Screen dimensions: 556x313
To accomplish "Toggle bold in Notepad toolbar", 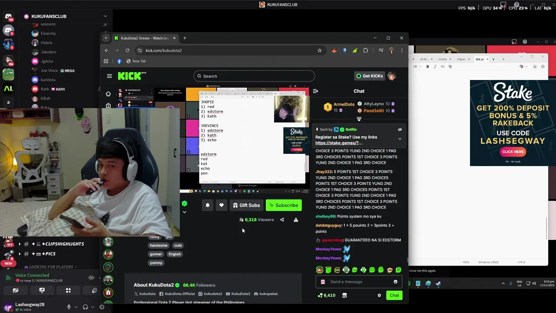I will tap(428, 67).
